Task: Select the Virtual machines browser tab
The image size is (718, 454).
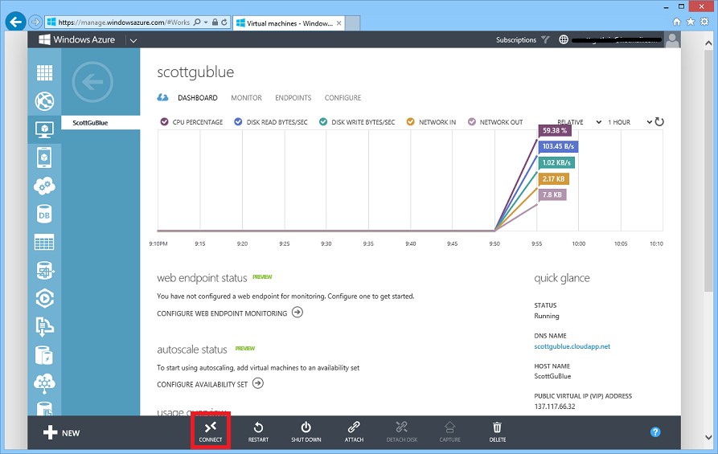Action: (x=289, y=22)
